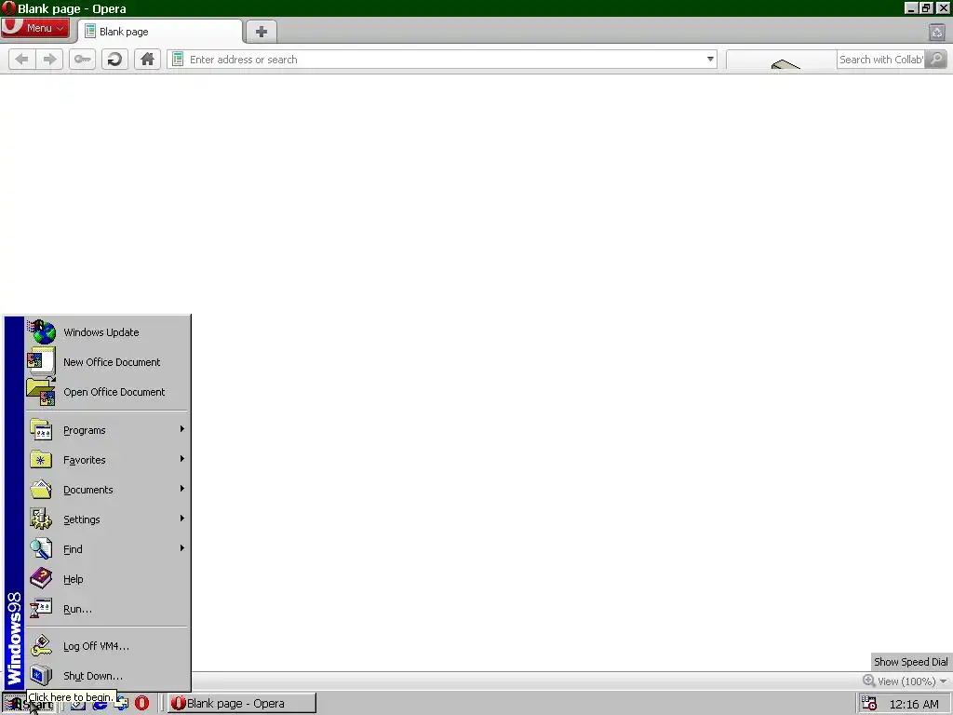The image size is (953, 715).
Task: Open Windows Update from Start menu
Action: 108,332
